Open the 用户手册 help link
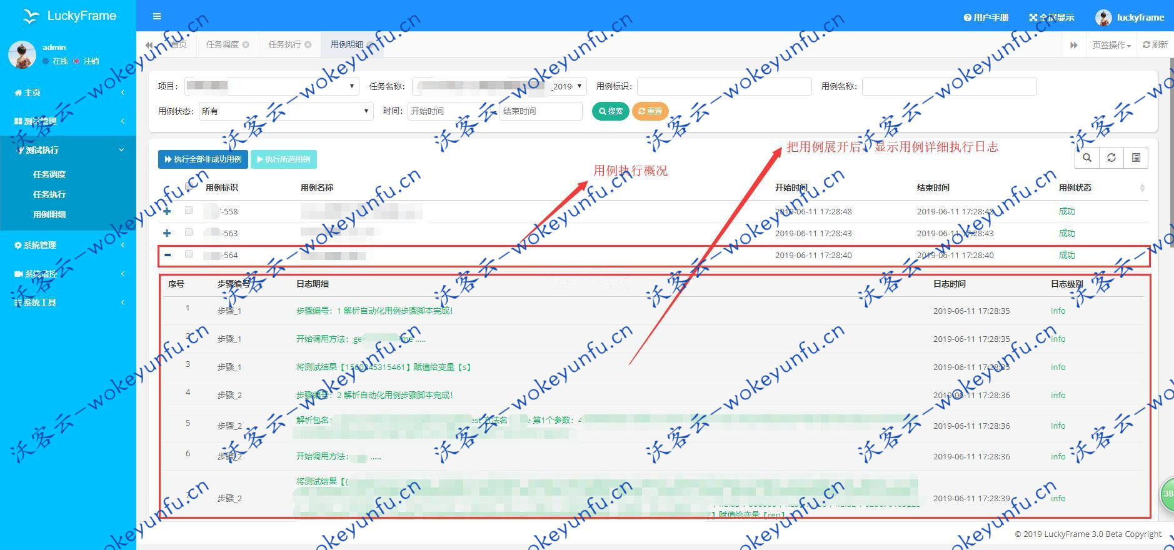The image size is (1174, 550). point(986,17)
